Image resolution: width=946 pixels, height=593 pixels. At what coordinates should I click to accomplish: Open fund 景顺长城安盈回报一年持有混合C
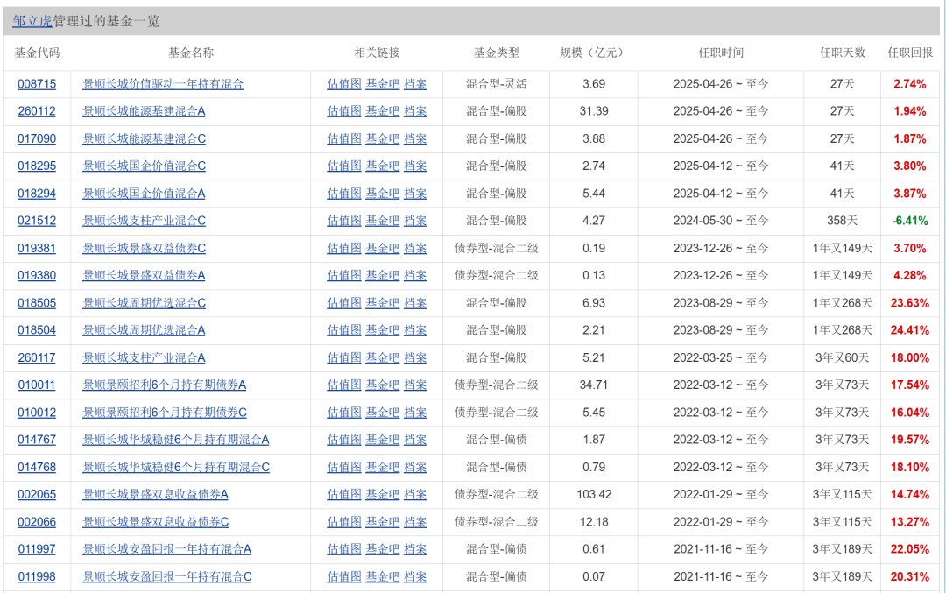(167, 576)
